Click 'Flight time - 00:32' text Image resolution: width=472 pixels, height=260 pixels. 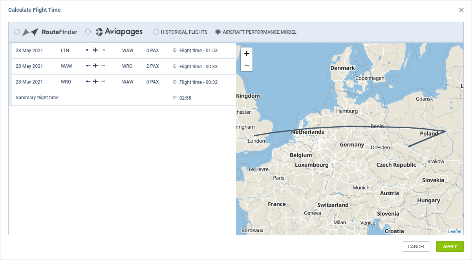pos(198,82)
